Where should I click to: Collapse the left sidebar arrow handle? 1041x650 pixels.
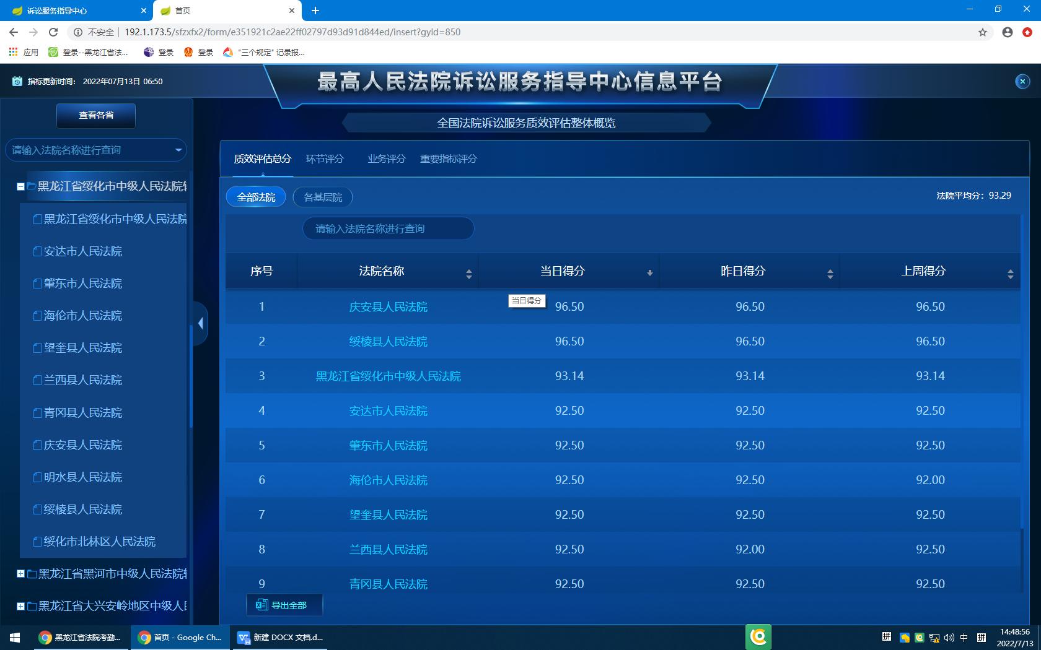200,323
